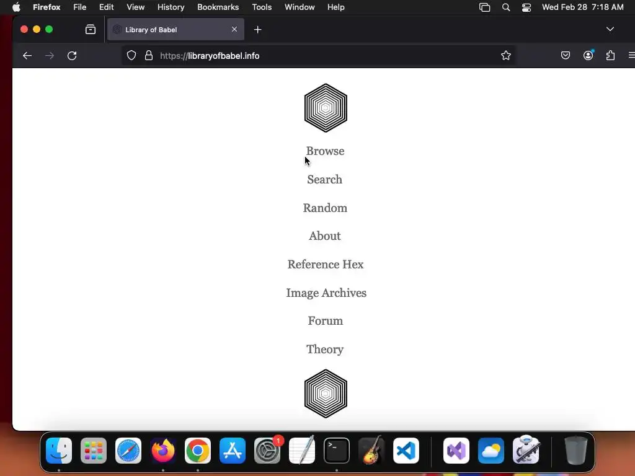Click the Stage Manager windows icon in menu bar
Screen dimensions: 635x476
484,7
